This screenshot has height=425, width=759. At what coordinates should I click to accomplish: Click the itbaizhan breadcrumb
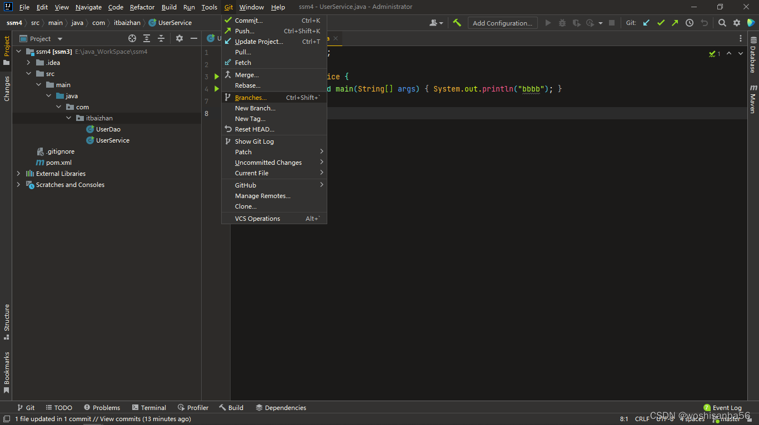(x=127, y=23)
